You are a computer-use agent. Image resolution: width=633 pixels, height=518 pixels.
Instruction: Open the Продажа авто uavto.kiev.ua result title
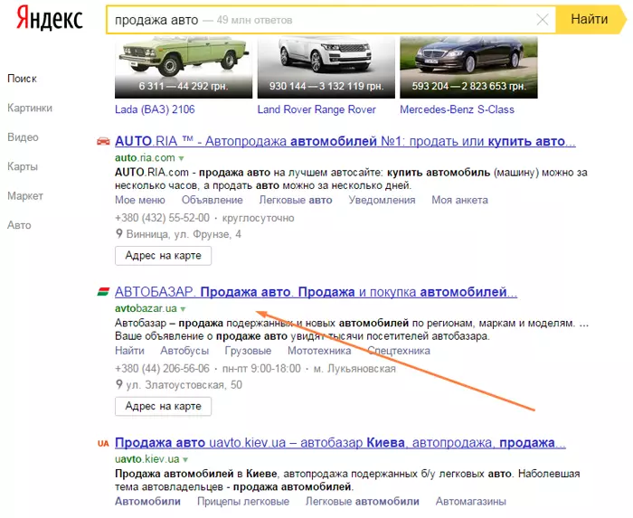[340, 443]
